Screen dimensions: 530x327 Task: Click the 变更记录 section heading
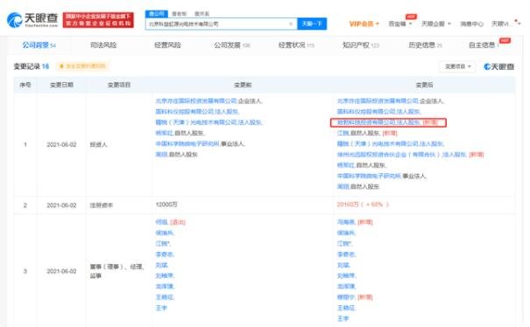point(31,66)
